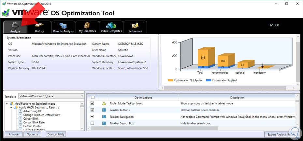Open the History tab
The height and width of the screenshot is (141, 303).
point(39,27)
